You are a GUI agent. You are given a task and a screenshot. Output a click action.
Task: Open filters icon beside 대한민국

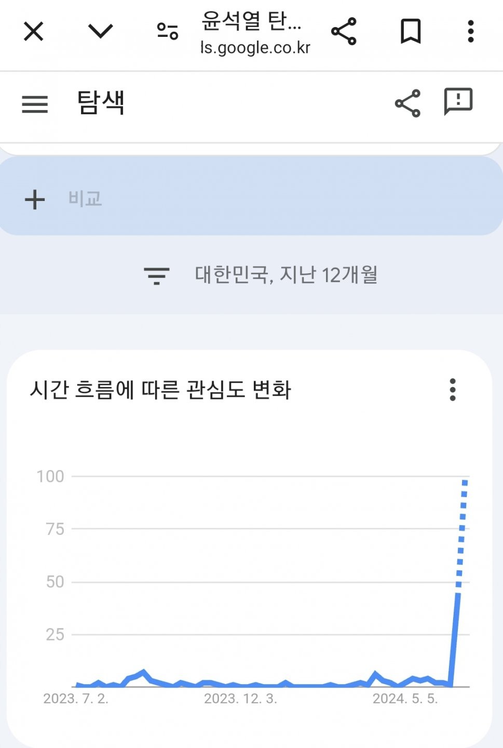click(157, 275)
